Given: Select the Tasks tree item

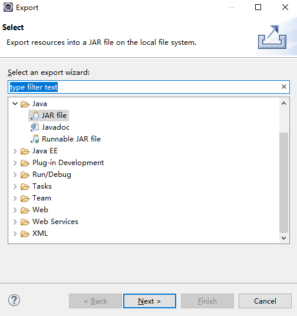Looking at the screenshot, I should [x=42, y=186].
